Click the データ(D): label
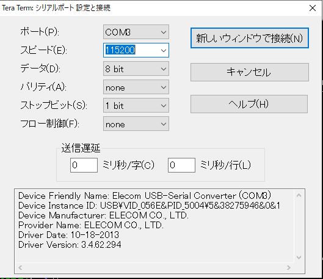Screen dimensions: 323x279 (x=40, y=69)
